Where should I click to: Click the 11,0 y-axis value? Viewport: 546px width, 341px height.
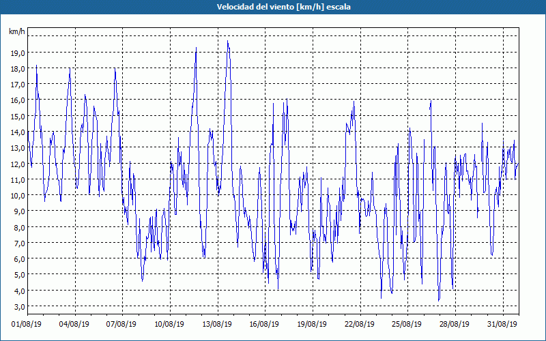pos(18,179)
